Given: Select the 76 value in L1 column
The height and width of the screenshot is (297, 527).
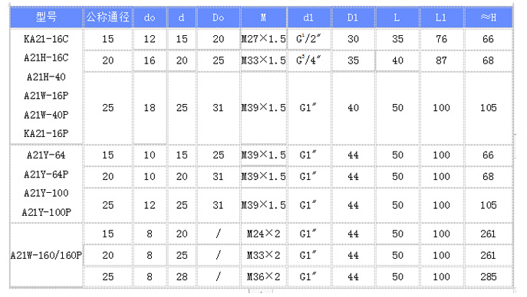Looking at the screenshot, I should click(x=441, y=39).
